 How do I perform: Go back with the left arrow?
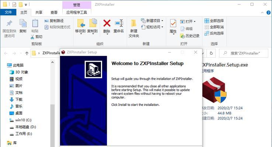(6, 53)
